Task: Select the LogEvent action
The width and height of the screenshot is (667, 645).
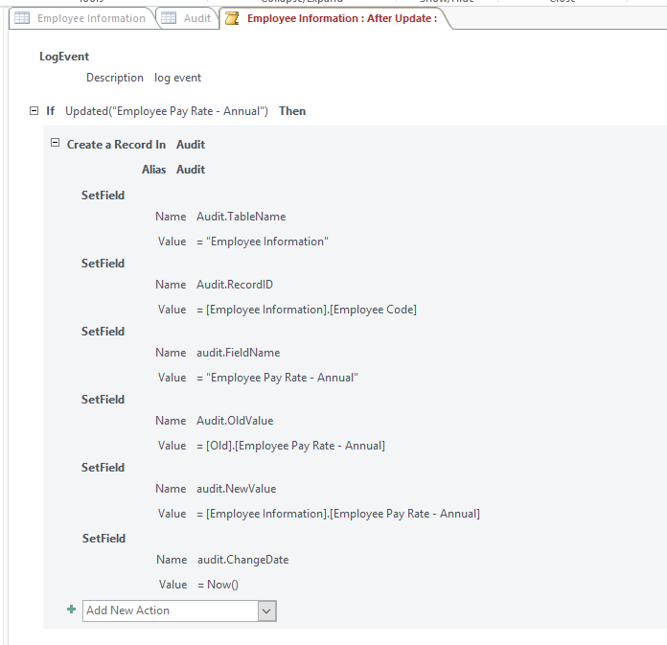Action: pyautogui.click(x=64, y=57)
